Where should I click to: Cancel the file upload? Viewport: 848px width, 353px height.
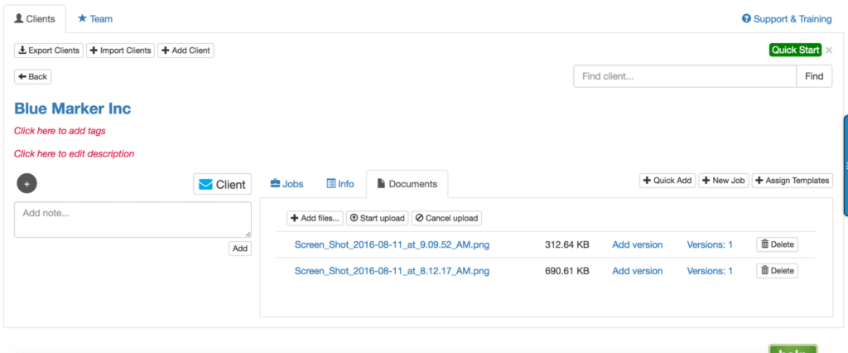click(446, 218)
